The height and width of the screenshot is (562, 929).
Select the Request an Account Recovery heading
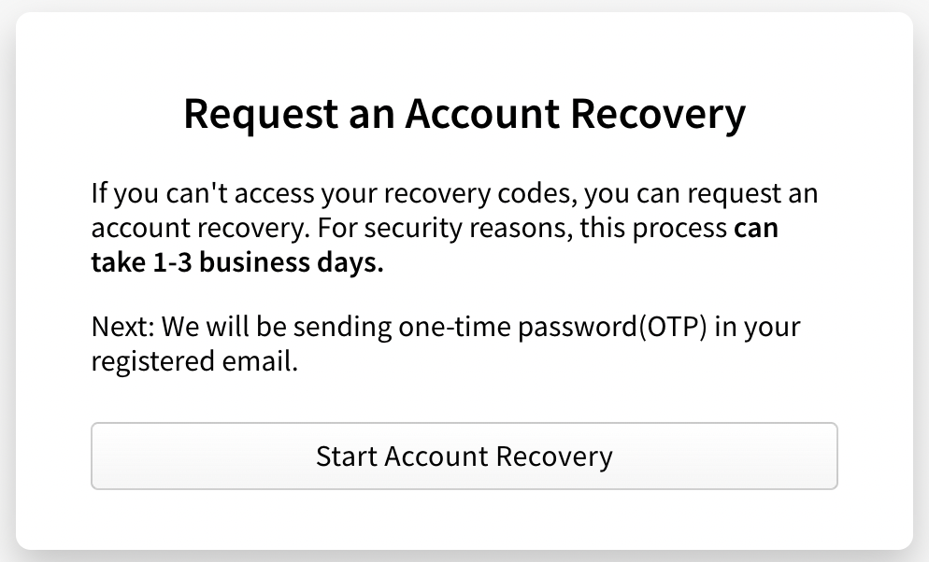click(464, 113)
